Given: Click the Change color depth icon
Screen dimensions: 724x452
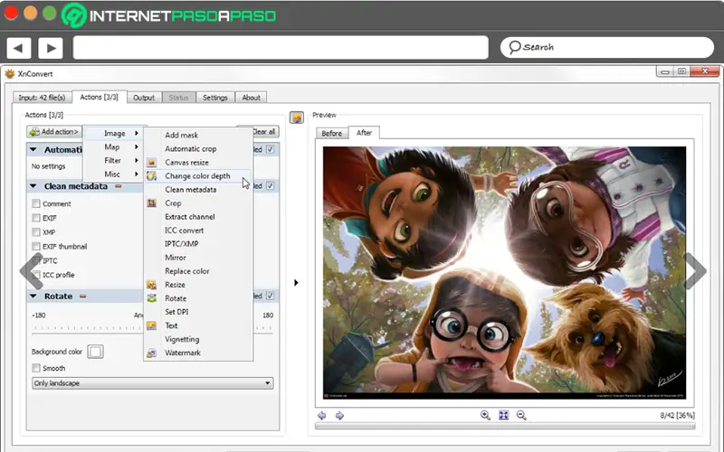Looking at the screenshot, I should [x=151, y=175].
